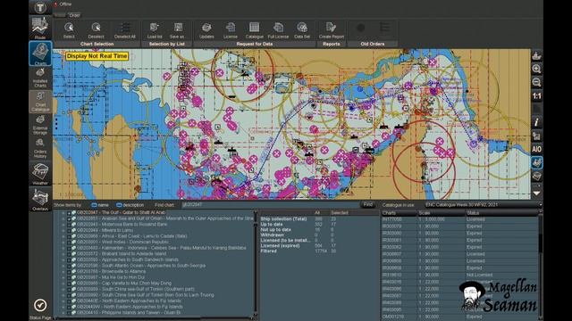Tick checkbox for GB202949 Mtwara to Lamu
The image size is (572, 321).
69,230
